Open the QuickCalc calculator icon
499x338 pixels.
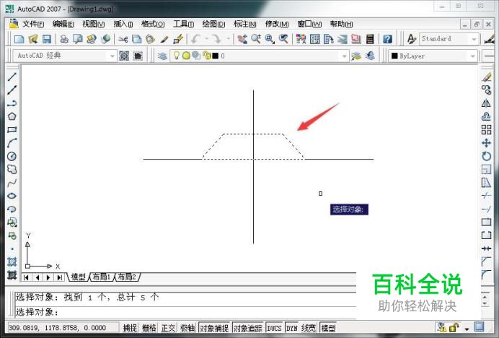(369, 39)
